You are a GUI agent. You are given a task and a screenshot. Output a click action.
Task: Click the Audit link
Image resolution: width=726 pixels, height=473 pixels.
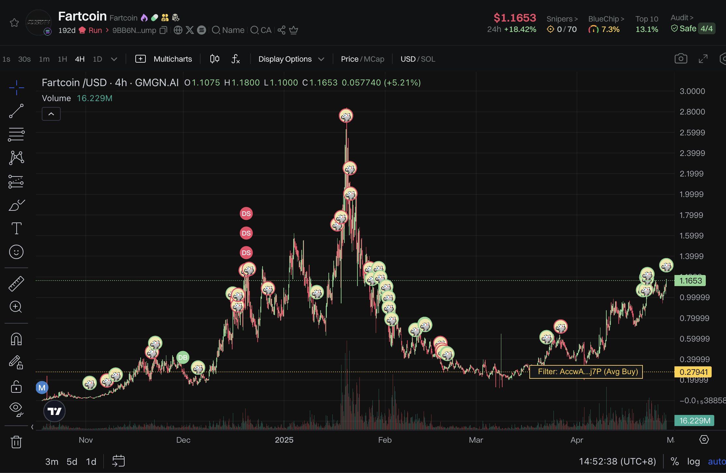pyautogui.click(x=682, y=18)
